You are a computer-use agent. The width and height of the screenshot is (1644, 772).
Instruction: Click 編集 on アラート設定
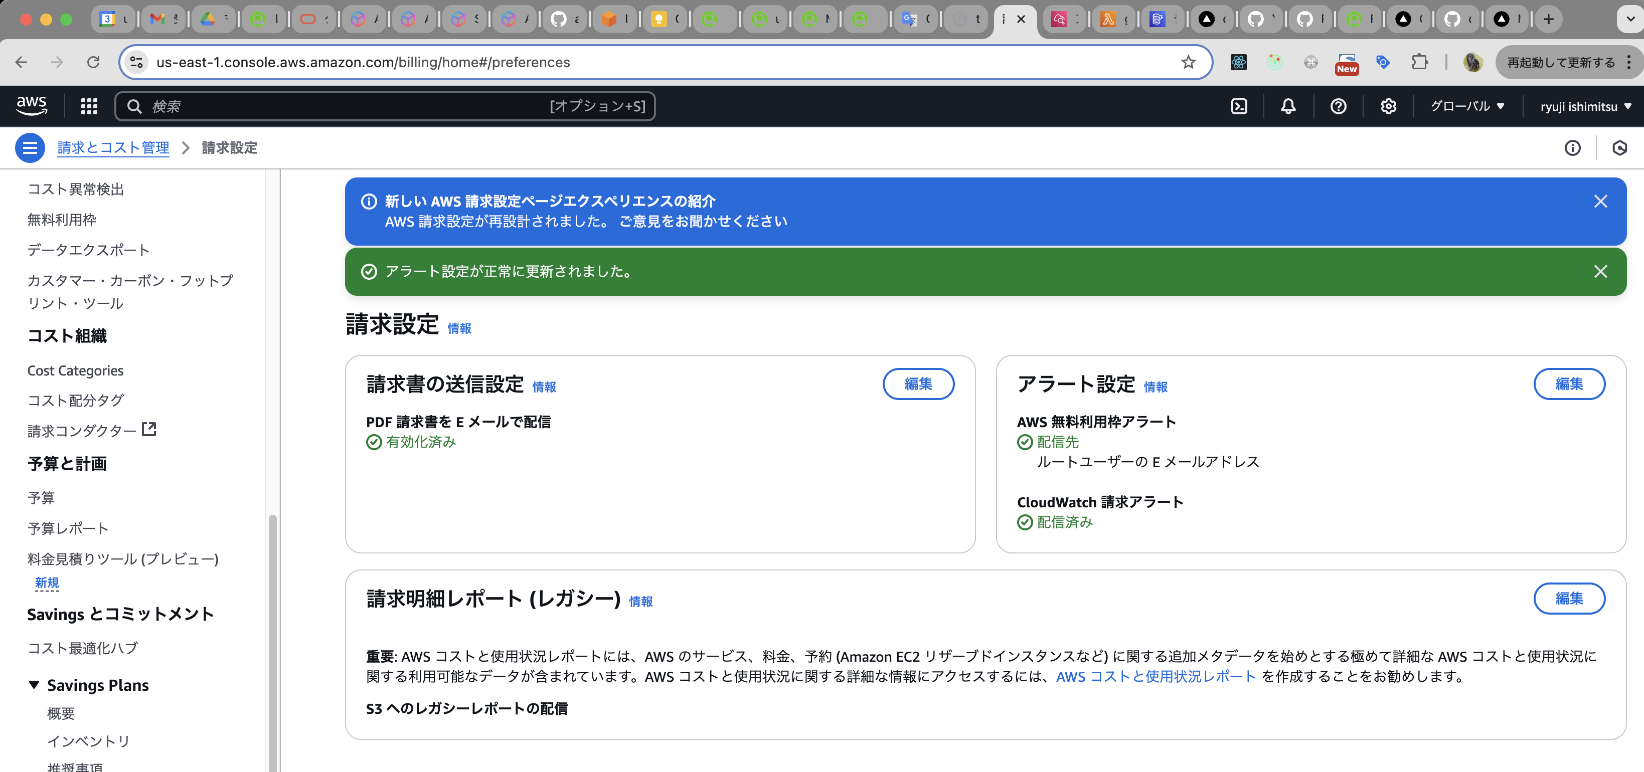click(x=1570, y=384)
